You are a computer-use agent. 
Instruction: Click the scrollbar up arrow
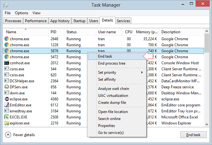click(207, 31)
